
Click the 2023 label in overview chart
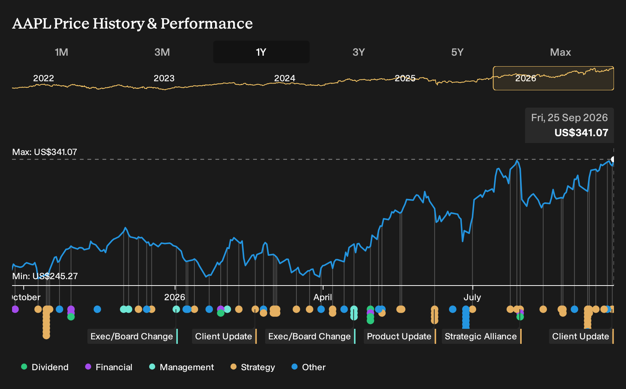(164, 78)
